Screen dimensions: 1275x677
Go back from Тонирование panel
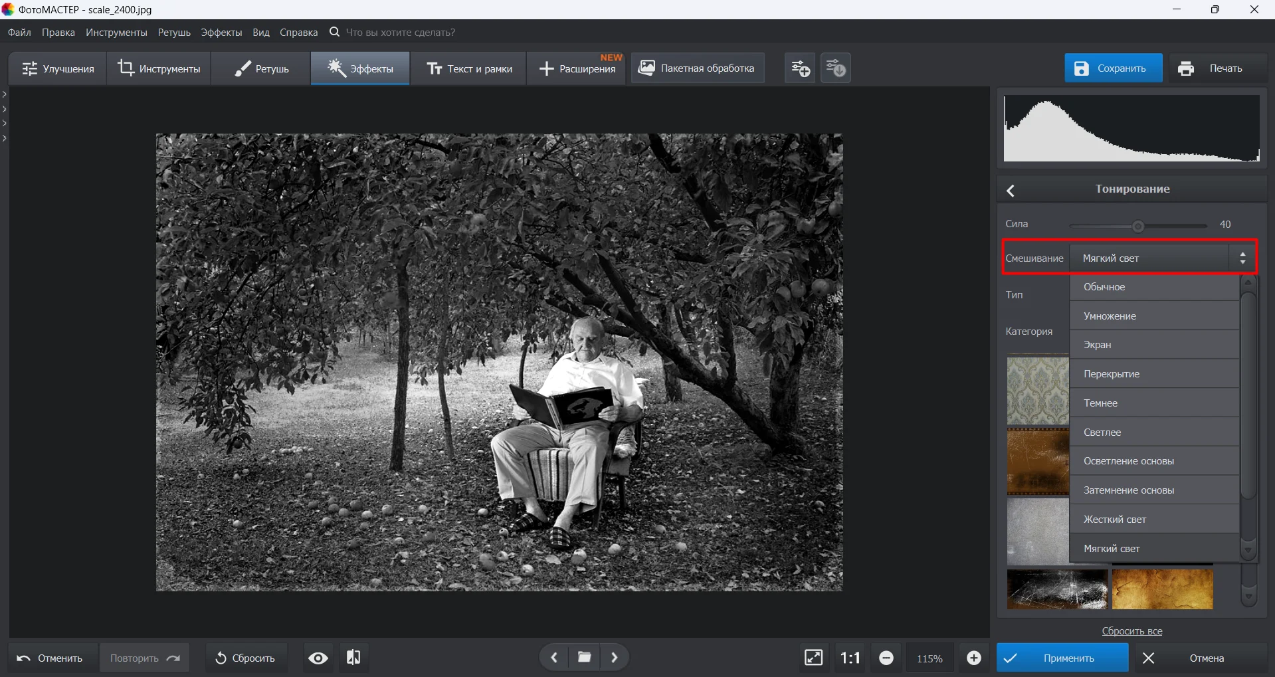1011,191
